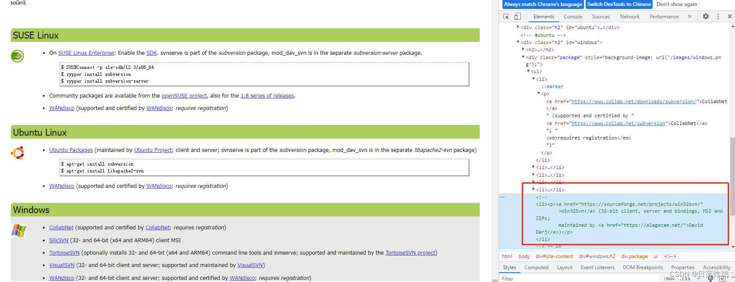Open the Console tab
This screenshot has height=282, width=735.
[x=573, y=17]
